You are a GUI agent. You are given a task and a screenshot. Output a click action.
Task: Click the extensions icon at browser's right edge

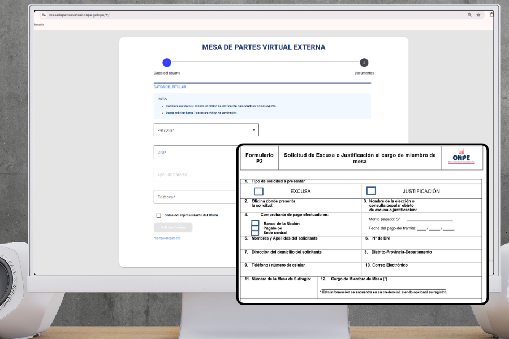click(x=491, y=15)
